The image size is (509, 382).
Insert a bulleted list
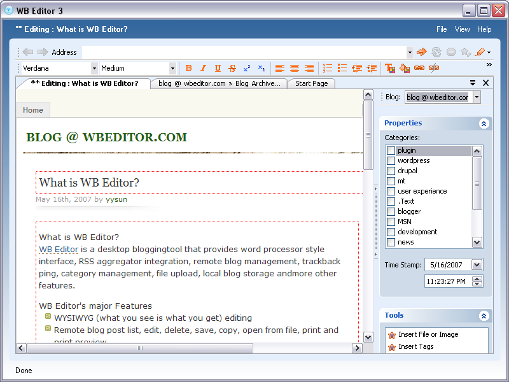click(x=342, y=68)
